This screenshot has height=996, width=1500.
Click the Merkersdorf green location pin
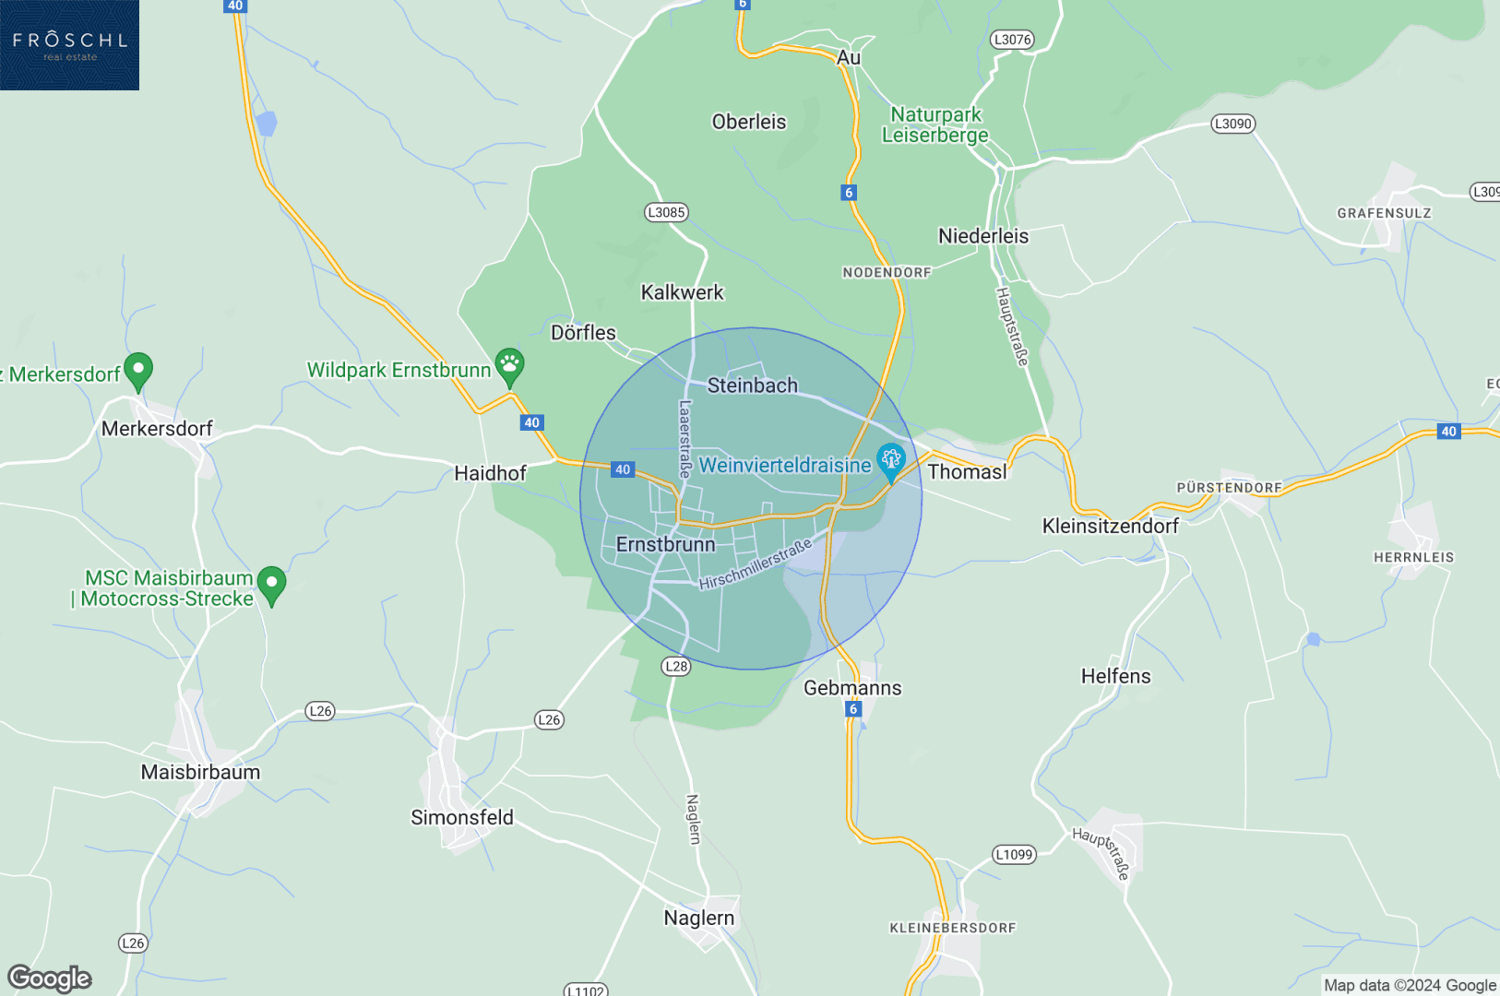click(x=138, y=372)
